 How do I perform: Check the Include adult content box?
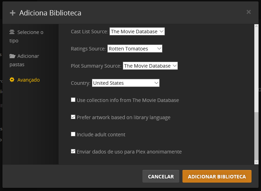73,134
